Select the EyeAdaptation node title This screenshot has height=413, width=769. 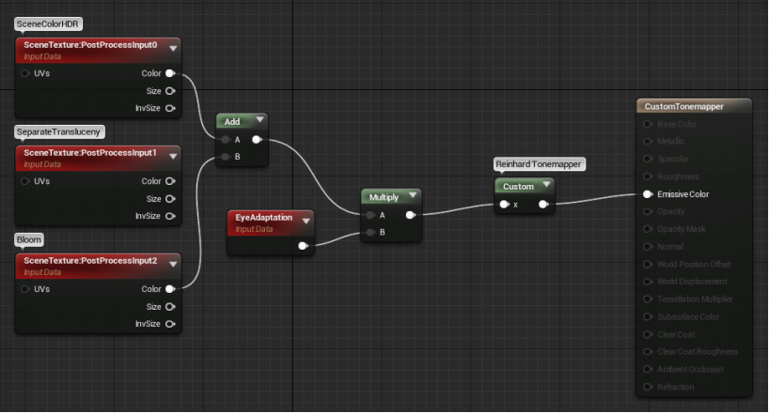(264, 217)
